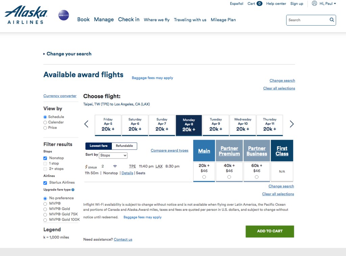
Task: Open the Book menu
Action: (83, 20)
